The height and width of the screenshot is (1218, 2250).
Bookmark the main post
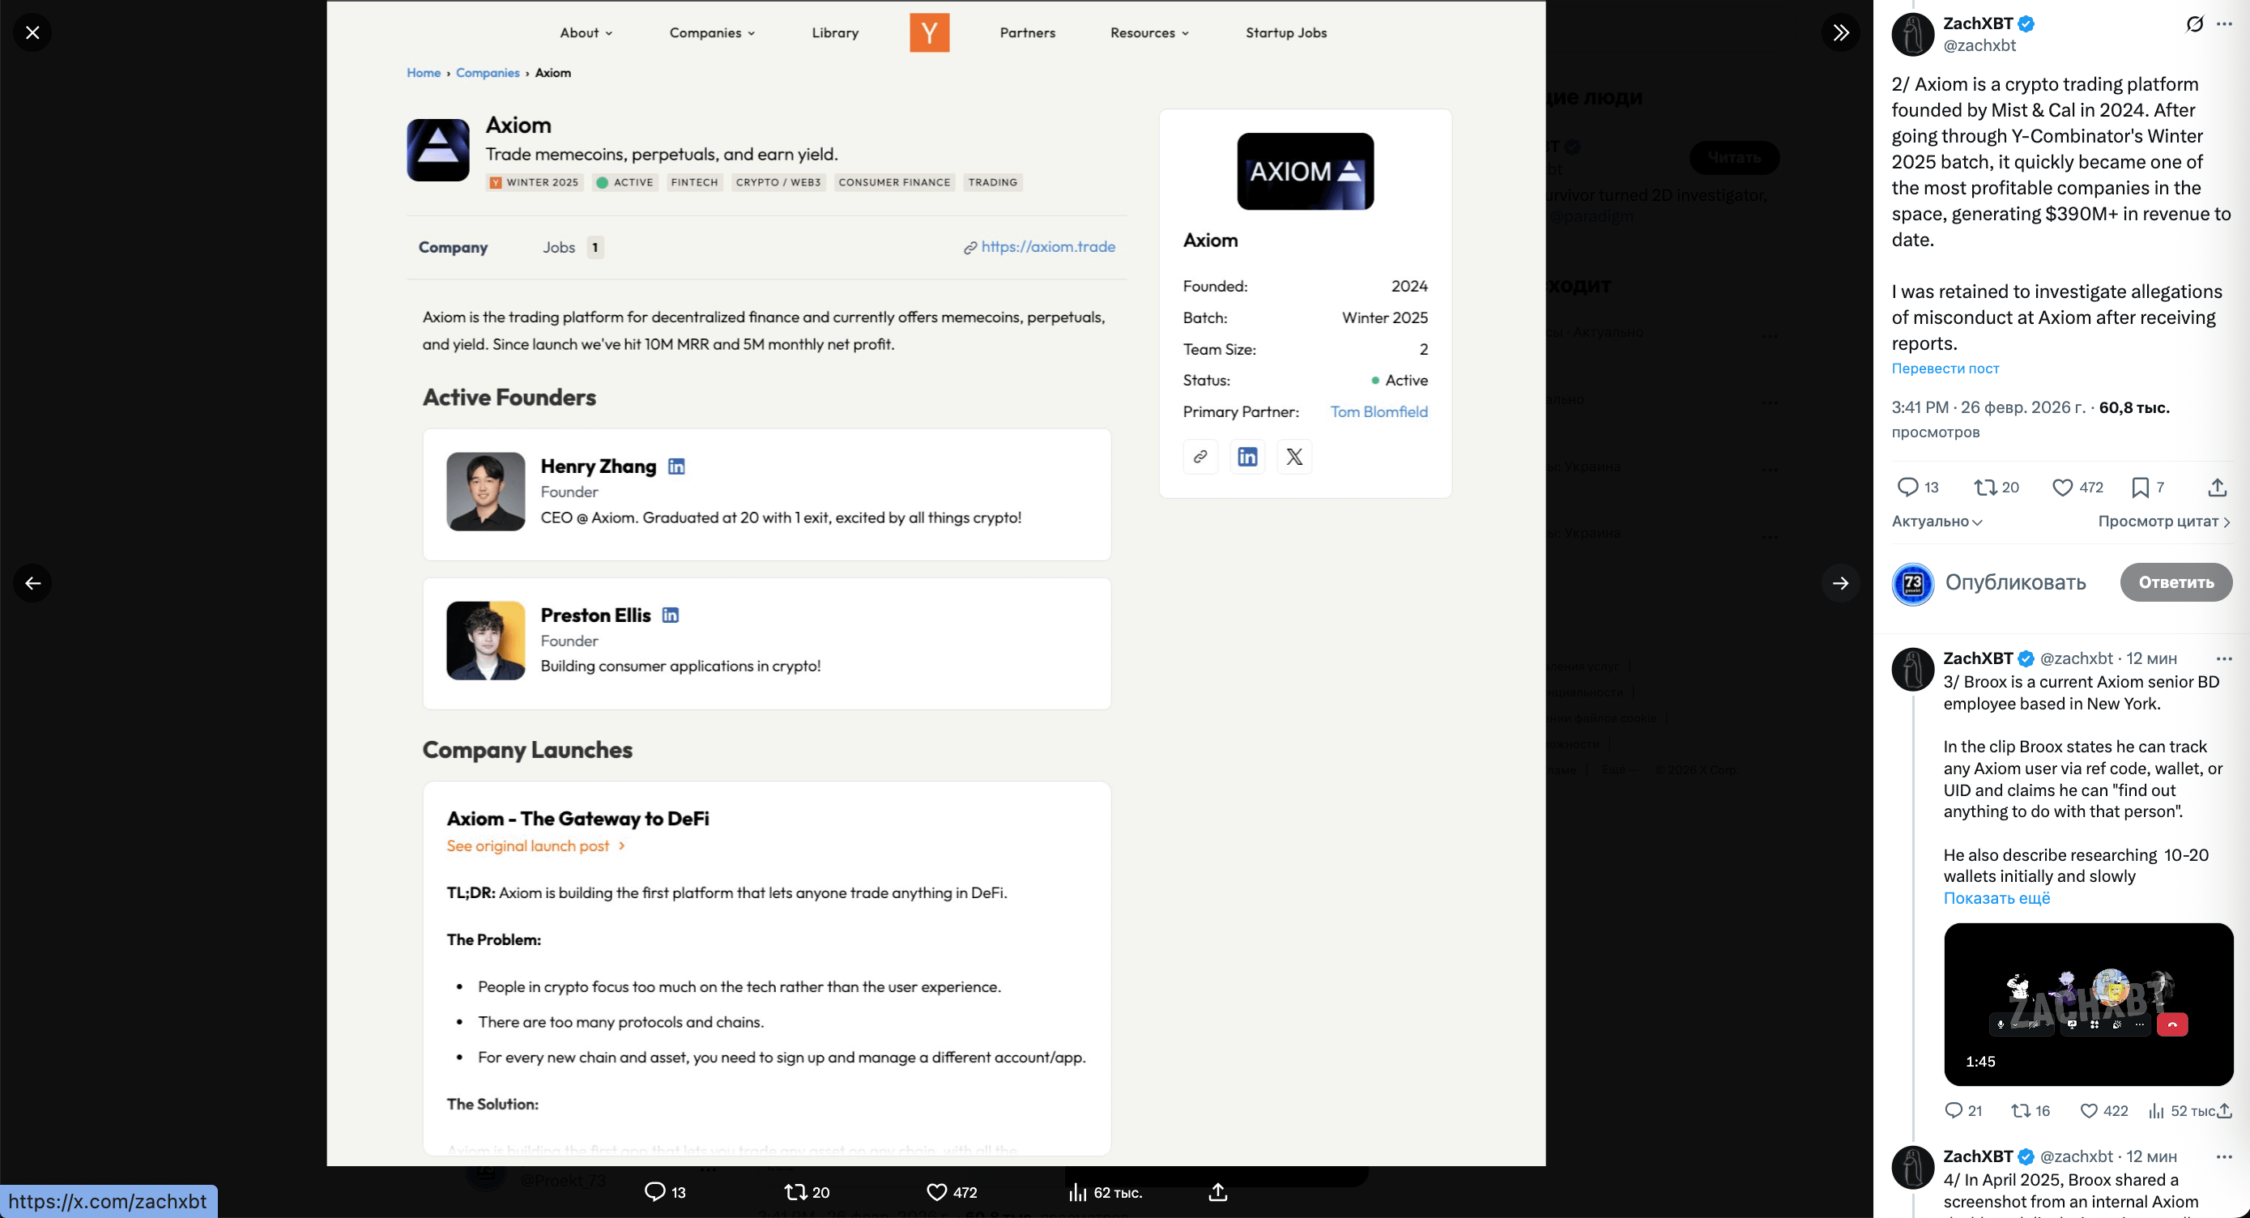(x=2140, y=488)
